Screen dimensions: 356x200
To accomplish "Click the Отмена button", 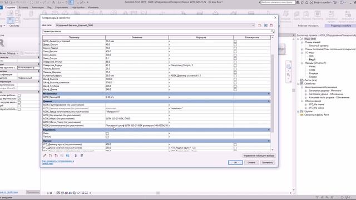I will click(251, 163).
